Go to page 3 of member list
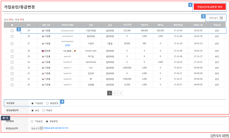The height and width of the screenshot is (138, 230). [120, 93]
